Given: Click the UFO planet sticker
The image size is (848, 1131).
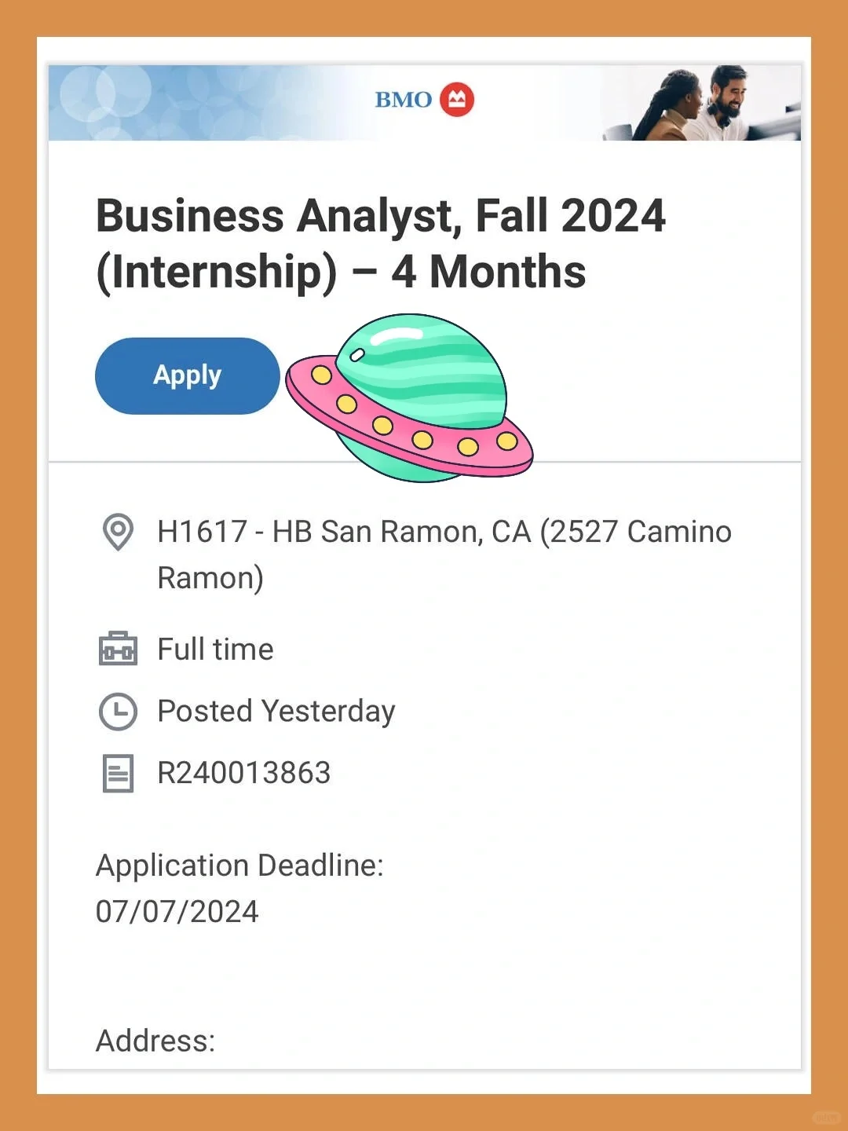Looking at the screenshot, I should pos(409,397).
